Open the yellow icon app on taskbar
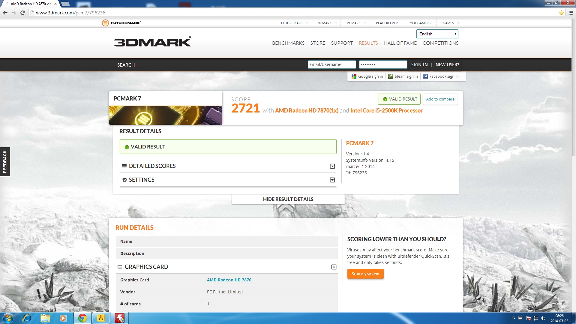 (x=101, y=318)
